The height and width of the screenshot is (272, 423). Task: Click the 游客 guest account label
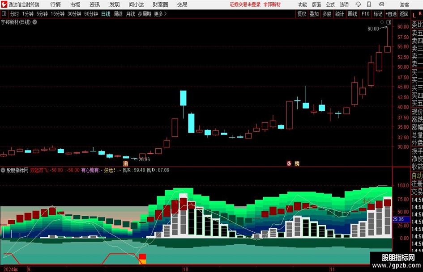pos(405,4)
